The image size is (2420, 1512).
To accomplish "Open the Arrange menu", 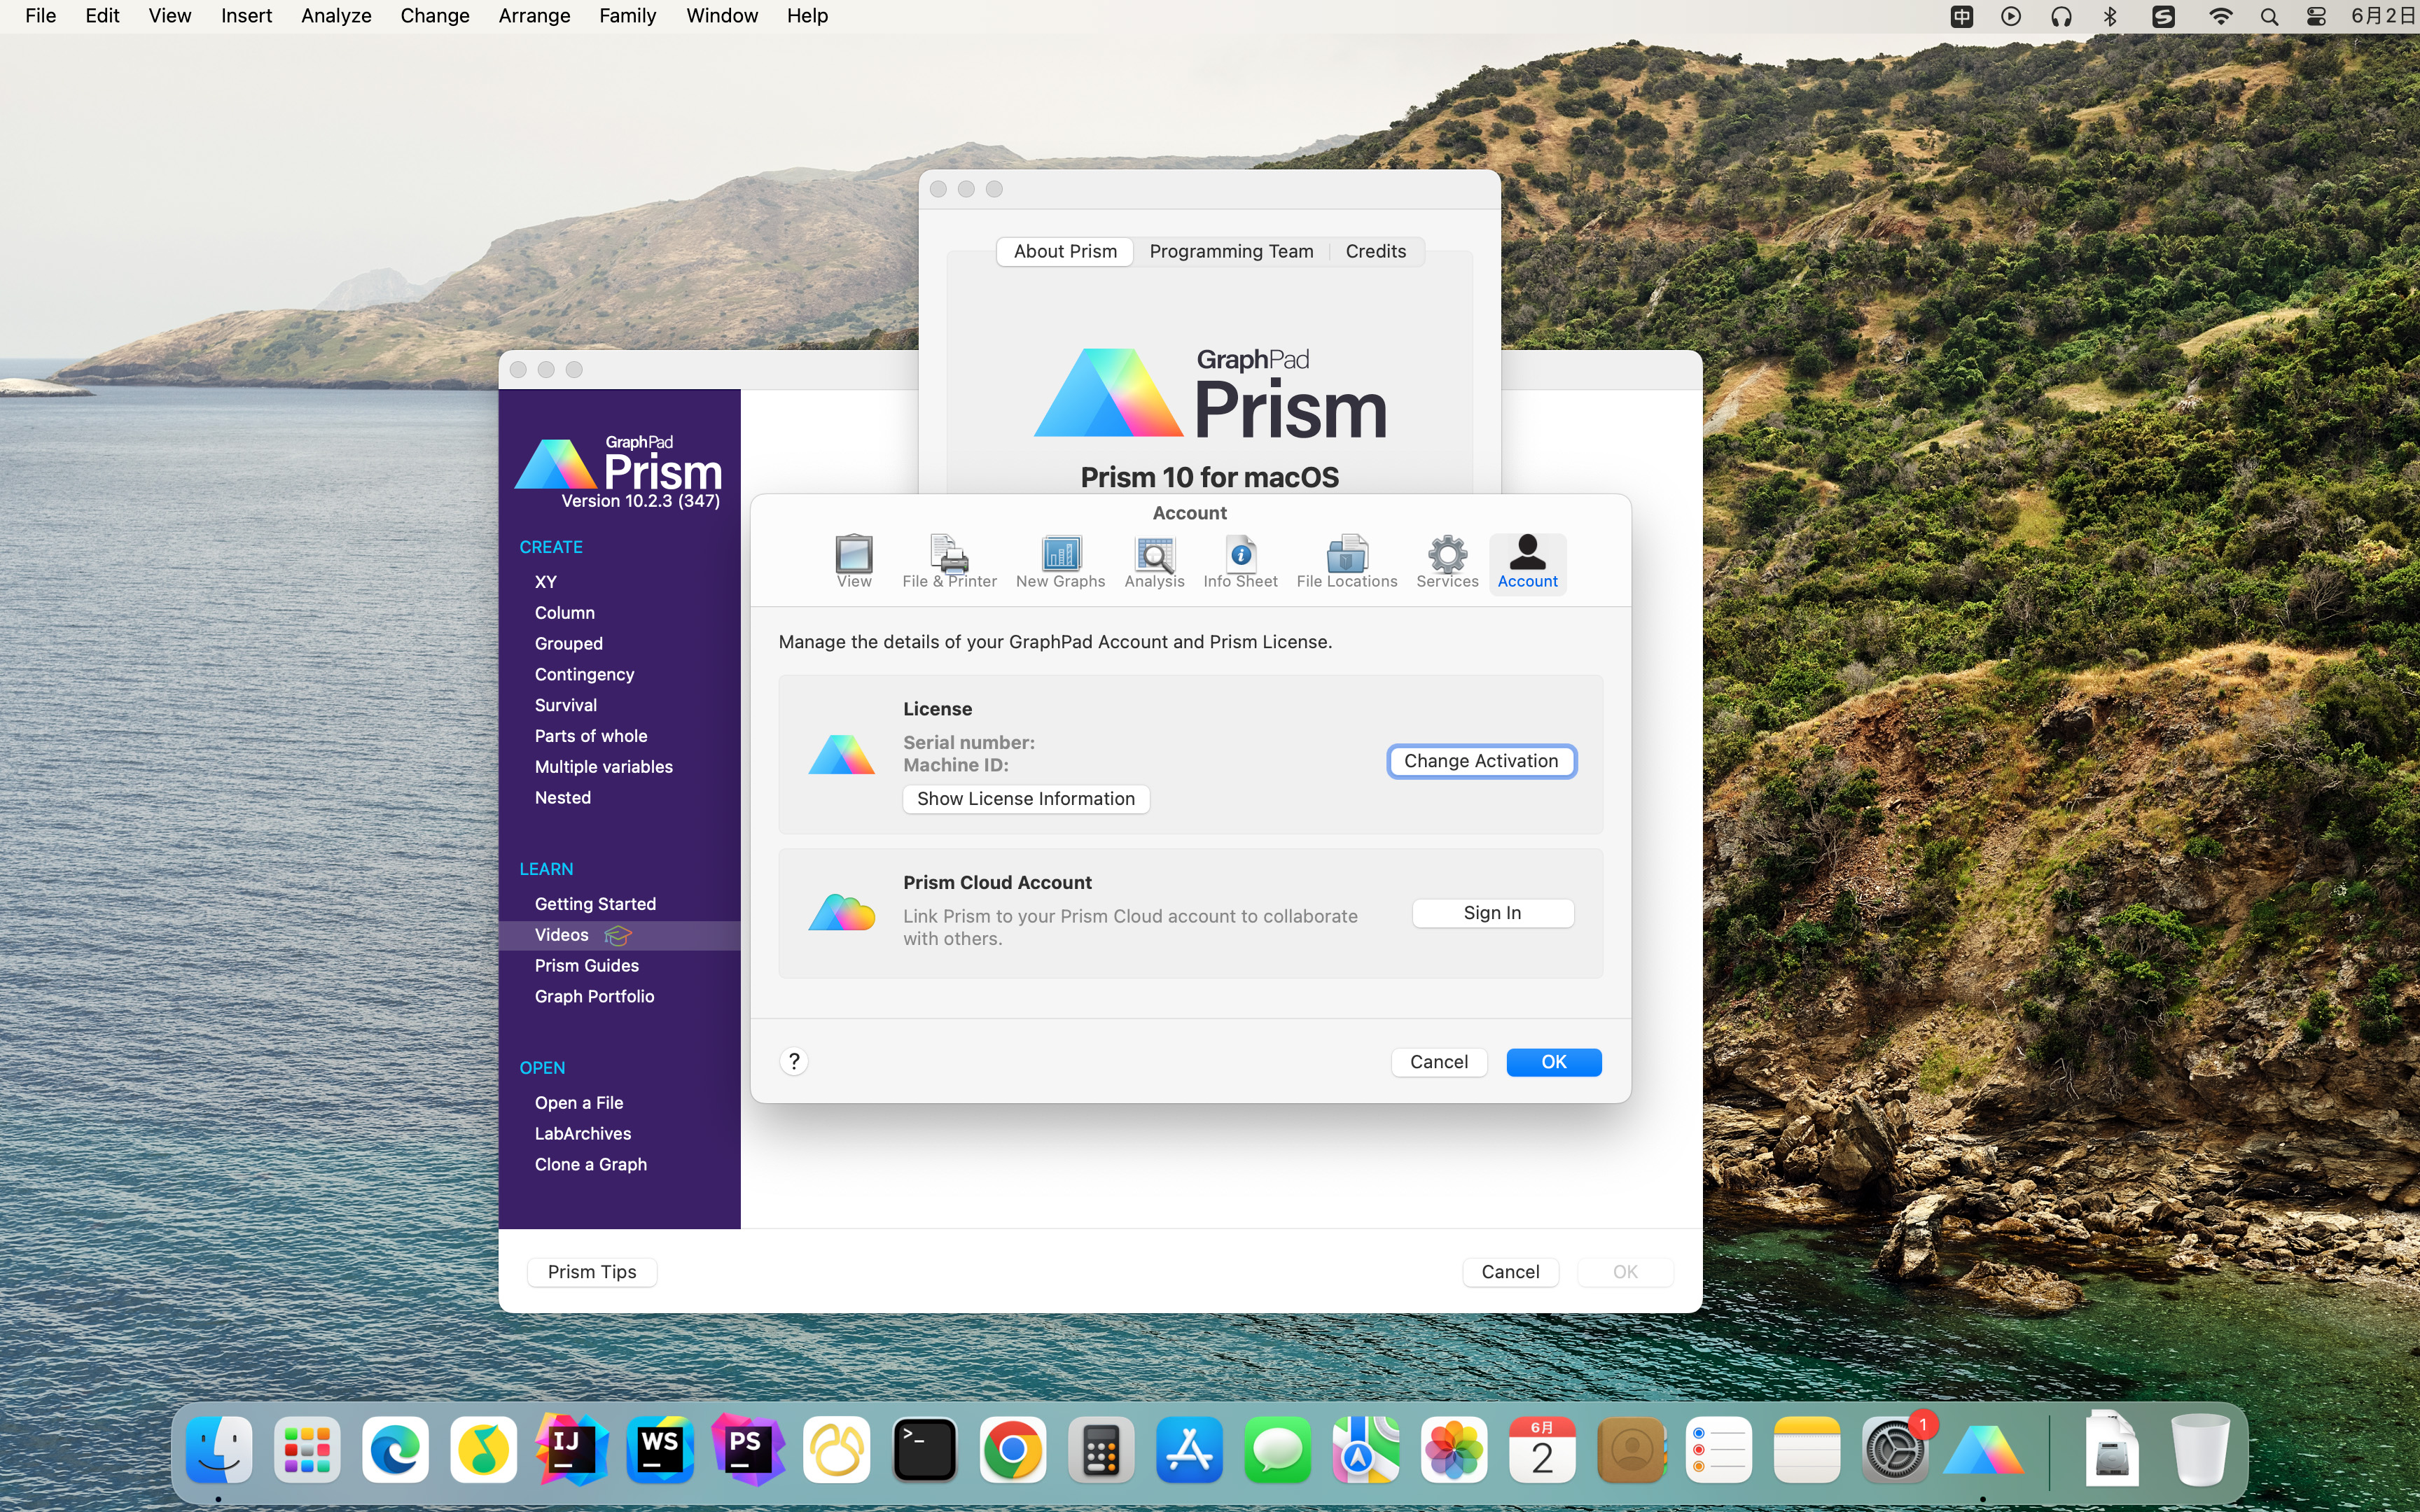I will [534, 16].
